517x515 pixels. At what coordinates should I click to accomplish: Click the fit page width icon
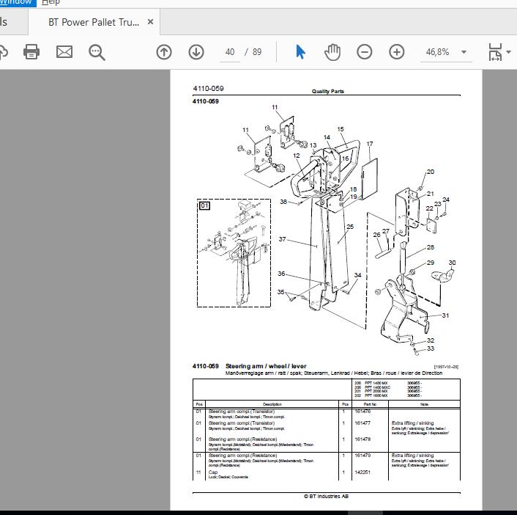[495, 52]
